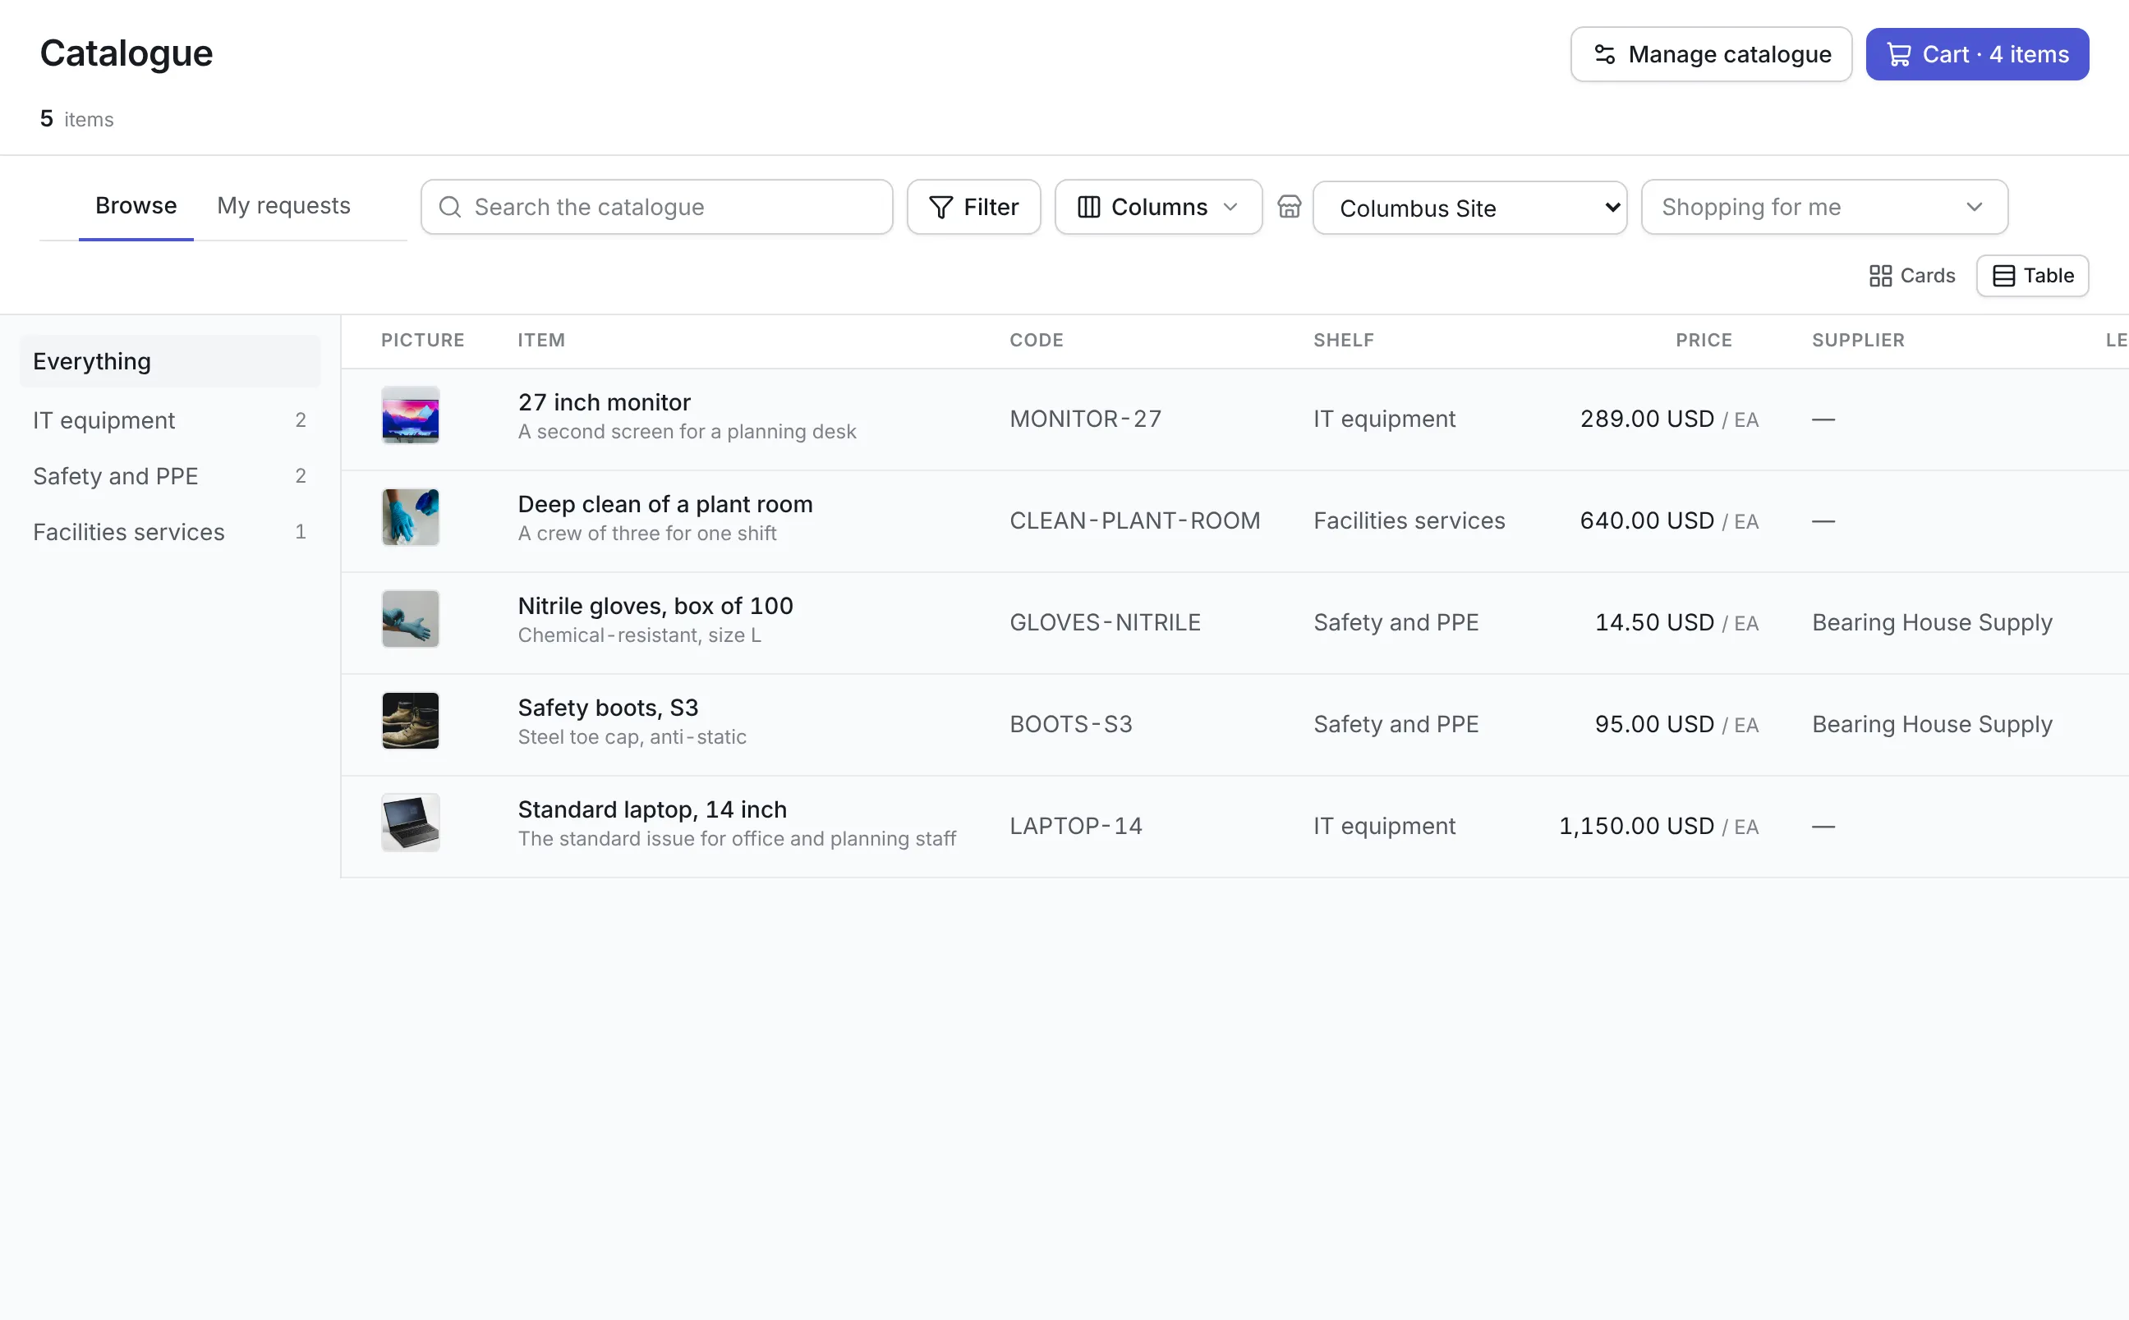
Task: Open the Deep clean plant room picture
Action: pos(411,518)
